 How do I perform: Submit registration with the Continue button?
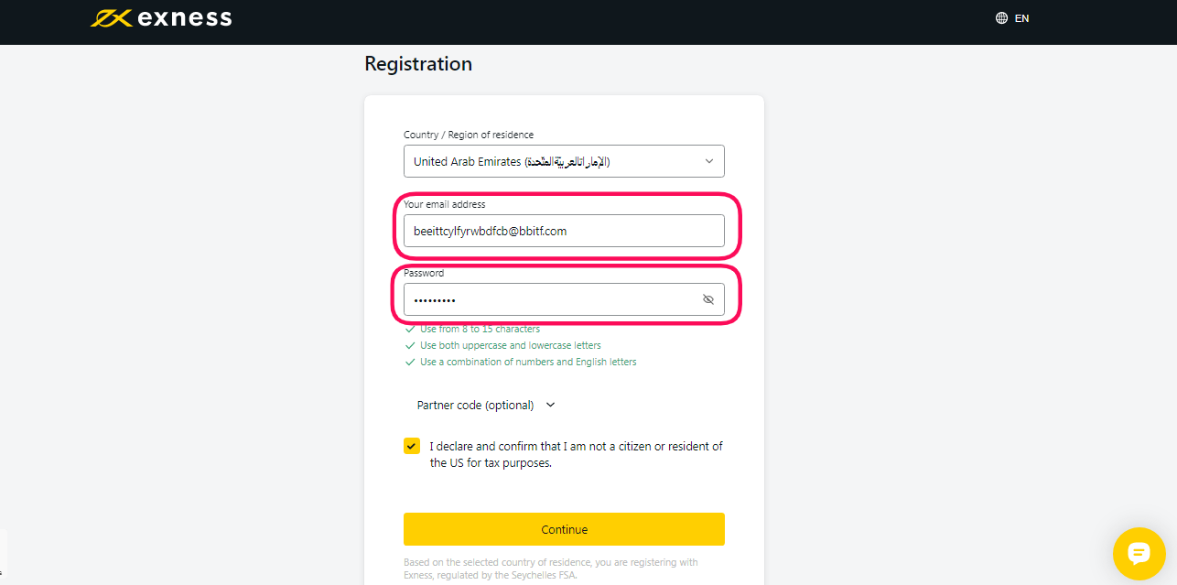tap(564, 529)
